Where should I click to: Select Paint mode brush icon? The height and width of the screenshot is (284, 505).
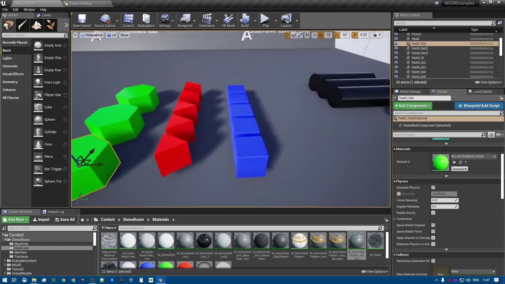point(22,25)
